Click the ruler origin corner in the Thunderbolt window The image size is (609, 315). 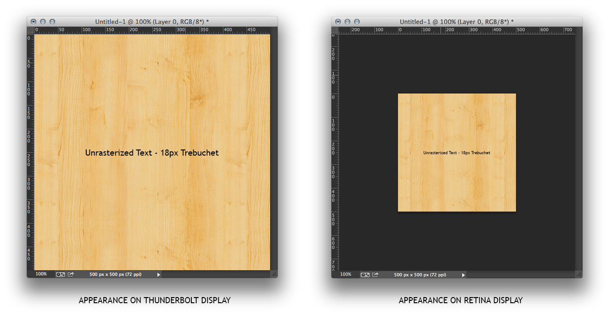coord(31,30)
